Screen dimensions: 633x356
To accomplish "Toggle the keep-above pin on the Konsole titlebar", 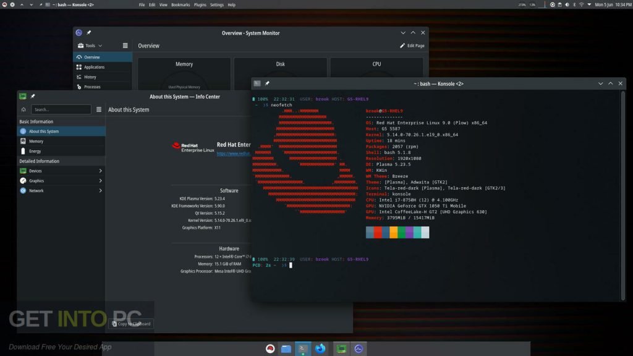I will click(x=266, y=83).
